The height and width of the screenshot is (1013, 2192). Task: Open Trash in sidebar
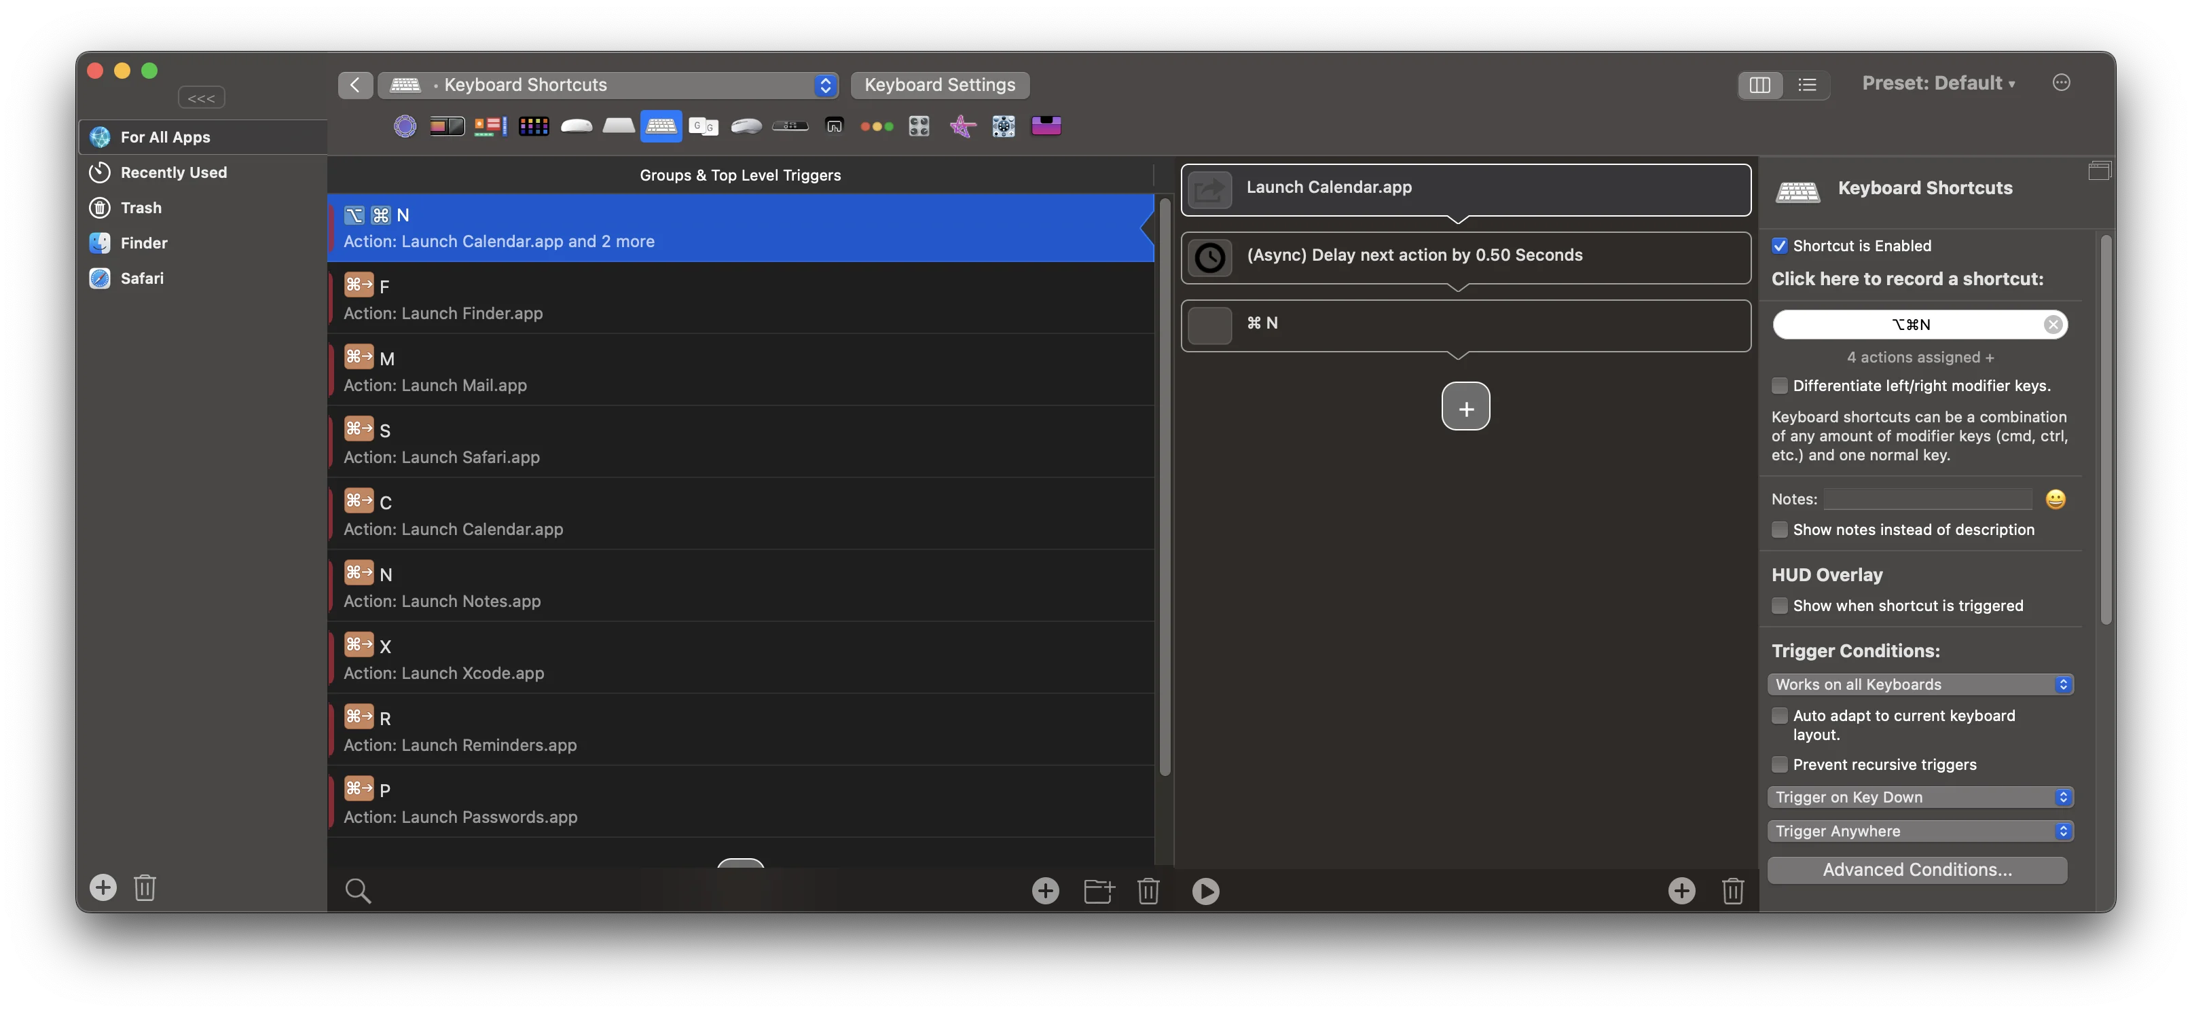pos(203,208)
